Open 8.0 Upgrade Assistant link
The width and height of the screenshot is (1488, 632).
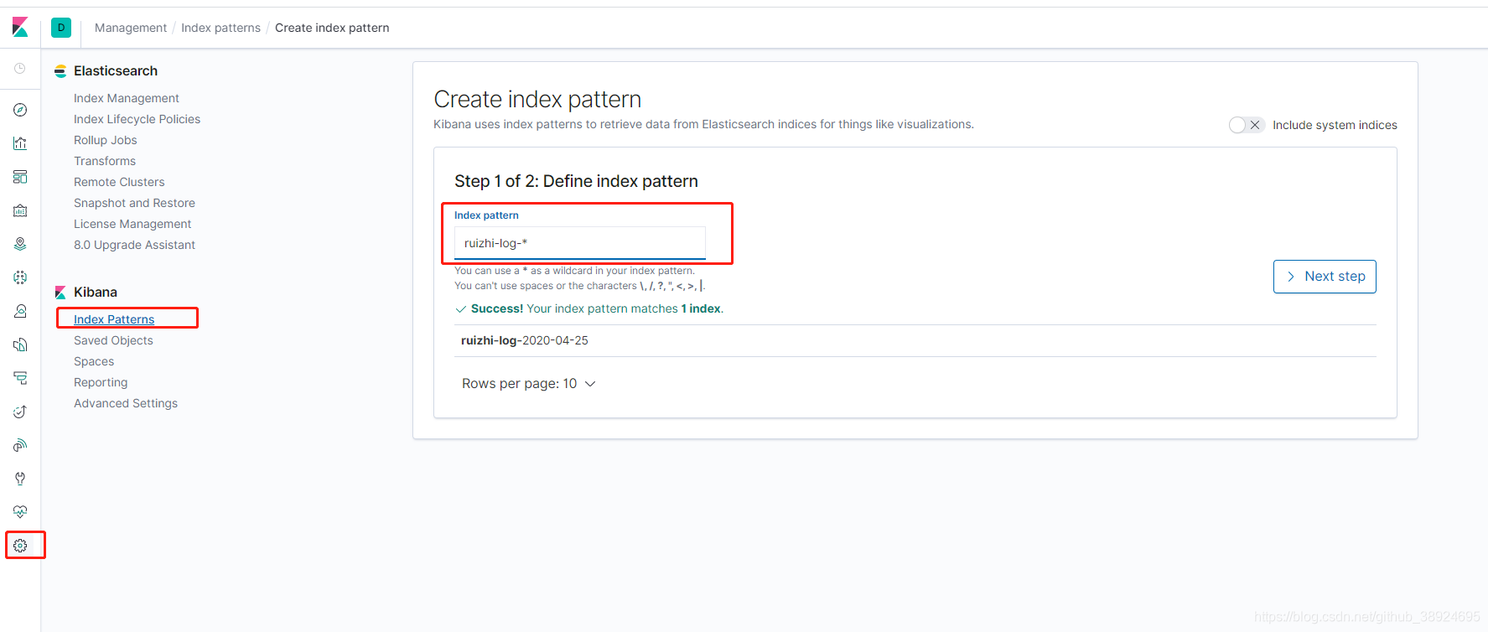point(134,245)
